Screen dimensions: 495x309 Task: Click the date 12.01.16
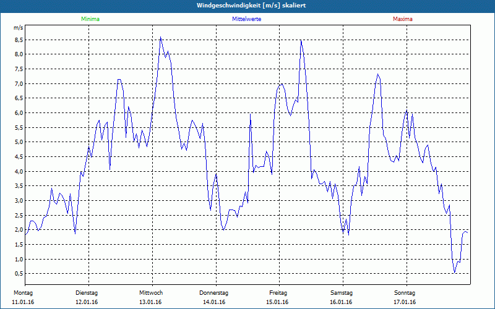click(x=87, y=302)
